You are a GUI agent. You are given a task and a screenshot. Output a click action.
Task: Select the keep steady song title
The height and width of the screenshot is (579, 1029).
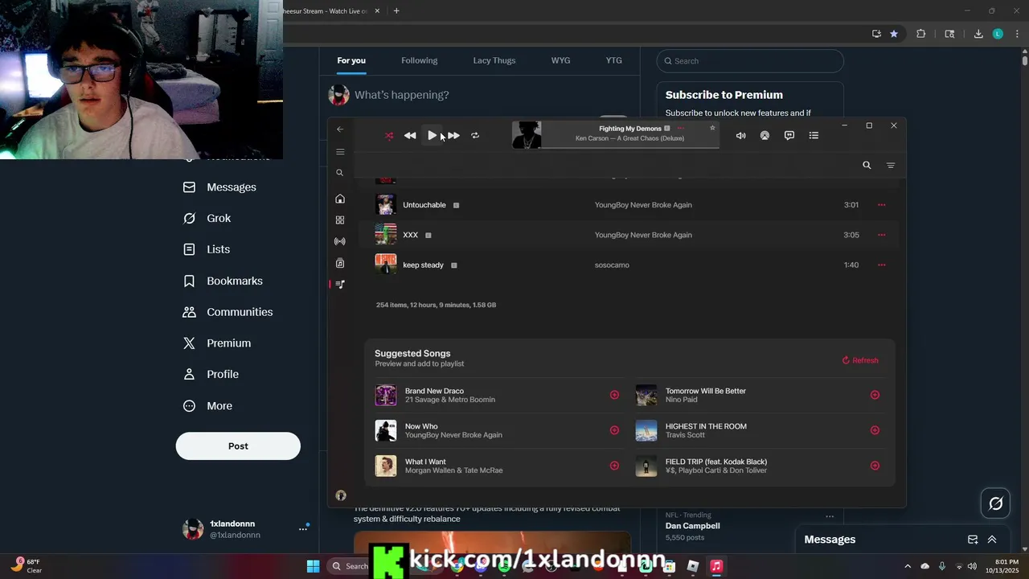coord(423,265)
